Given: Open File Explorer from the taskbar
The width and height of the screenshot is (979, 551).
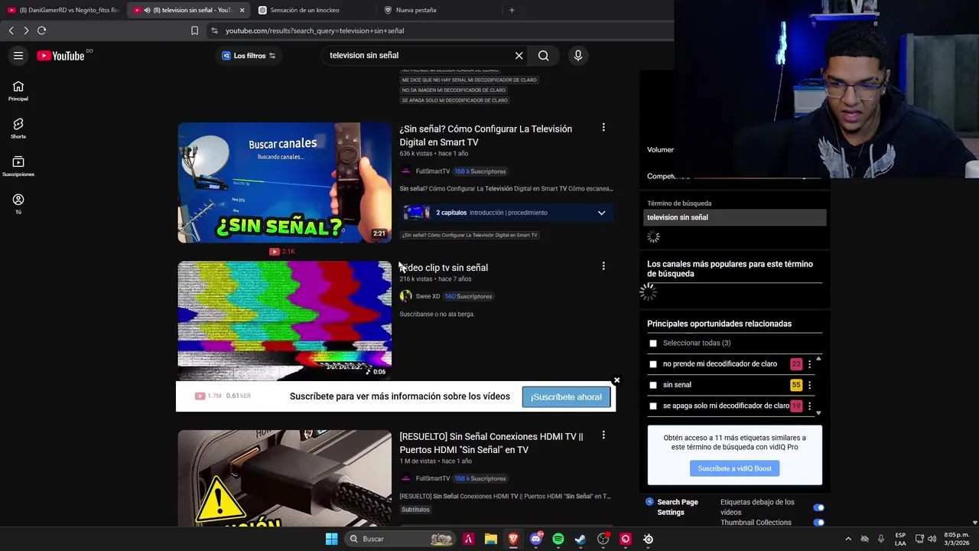Looking at the screenshot, I should pos(491,539).
